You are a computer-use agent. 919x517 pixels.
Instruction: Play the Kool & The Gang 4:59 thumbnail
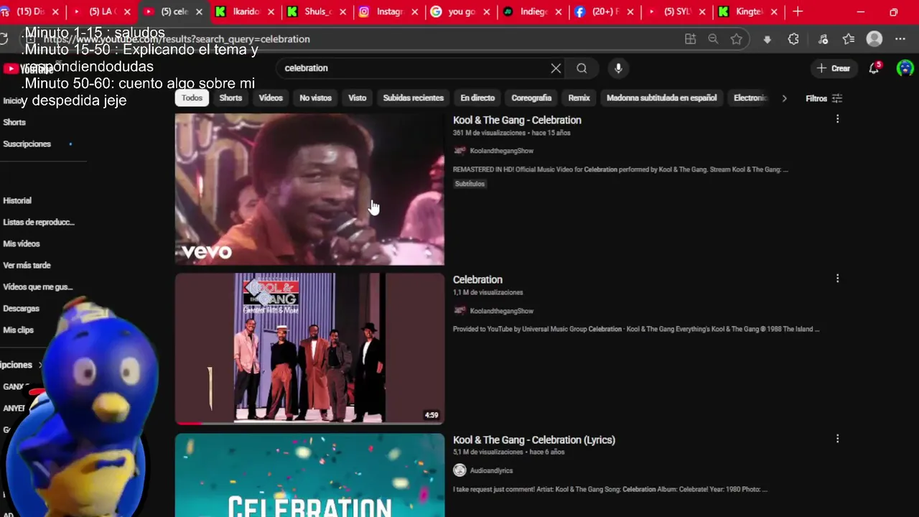click(309, 349)
